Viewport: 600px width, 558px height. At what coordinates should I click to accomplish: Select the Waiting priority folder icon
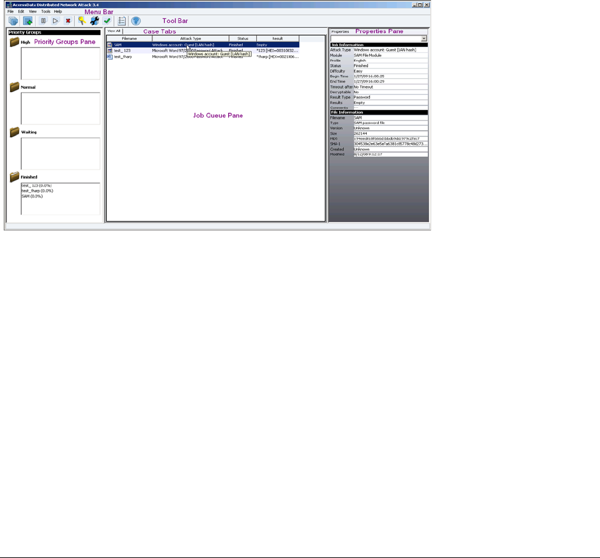[x=15, y=132]
